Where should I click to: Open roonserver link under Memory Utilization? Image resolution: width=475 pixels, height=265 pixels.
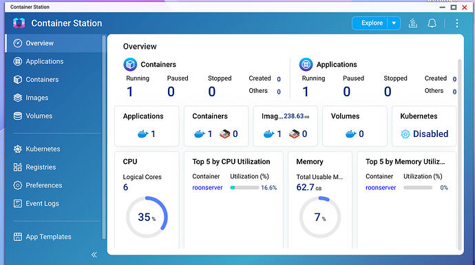381,188
